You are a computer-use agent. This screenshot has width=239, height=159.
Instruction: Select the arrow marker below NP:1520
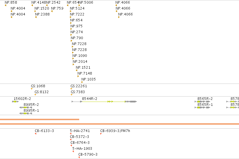(x=35, y=11)
